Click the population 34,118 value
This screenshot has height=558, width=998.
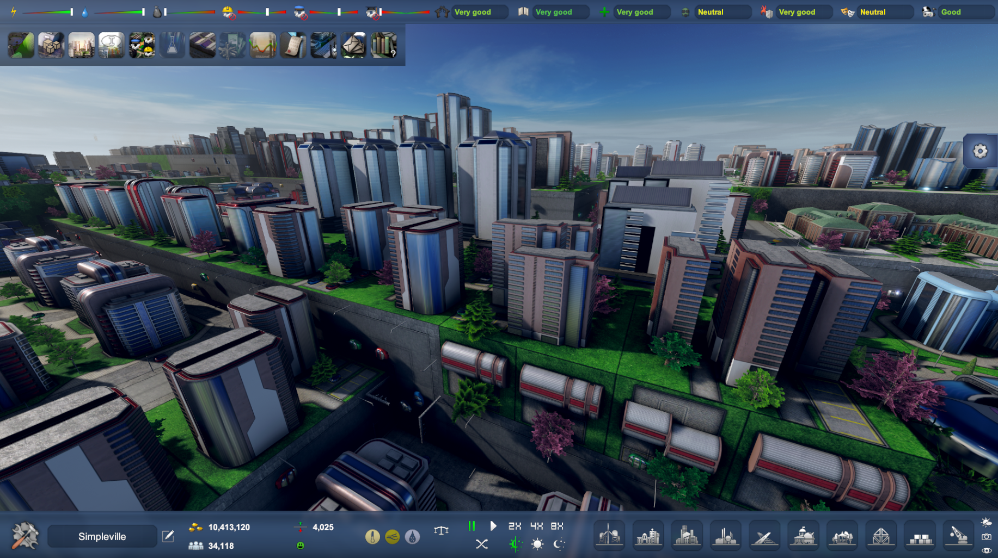(221, 545)
